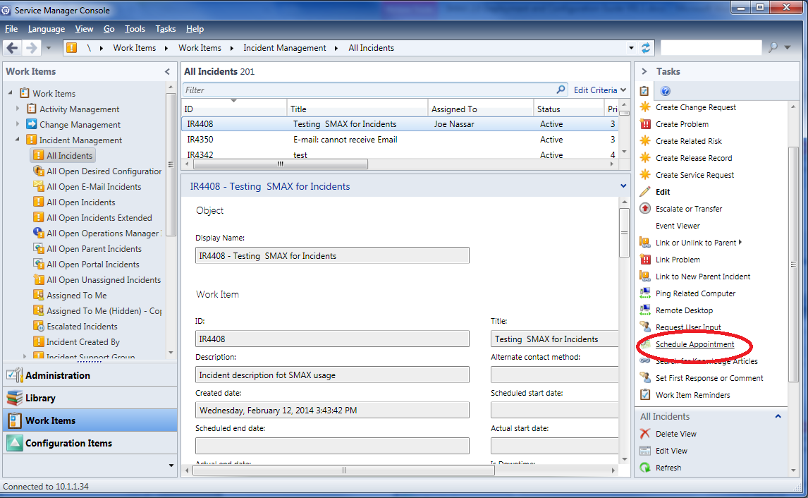Click the Create Change Request star icon

[x=644, y=107]
